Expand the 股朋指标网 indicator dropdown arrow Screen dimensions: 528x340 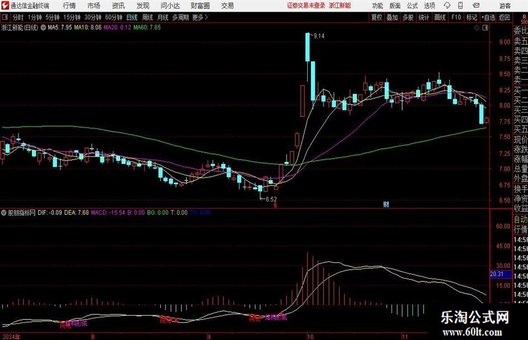(4, 213)
